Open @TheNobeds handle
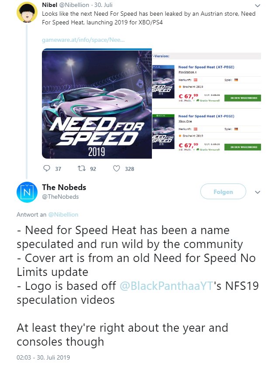Screen dimensions: 275x367 pos(60,197)
